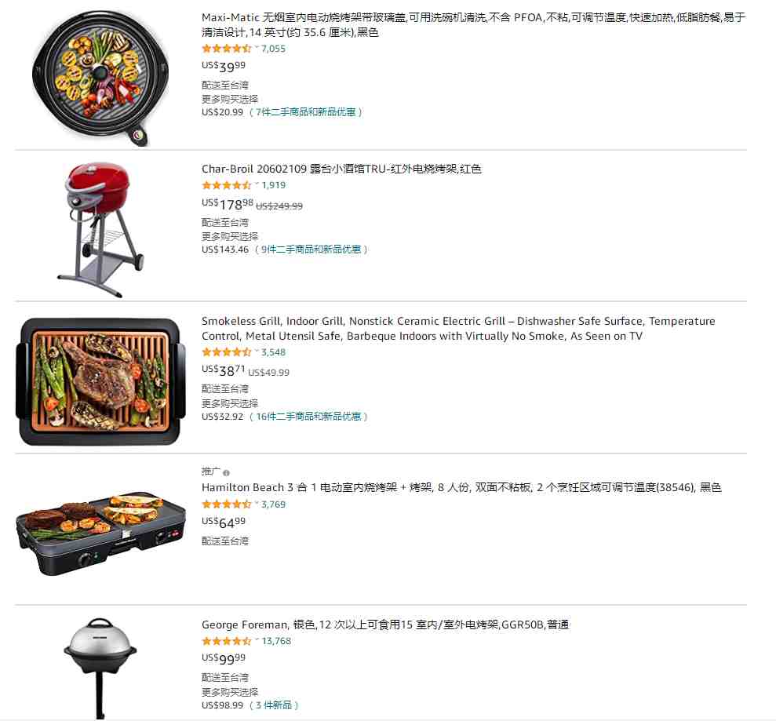Viewport: 776px width, 721px height.
Task: Open the George Foreman GGR50B title link
Action: pyautogui.click(x=385, y=625)
